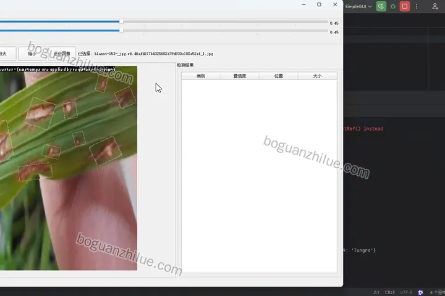Viewport: 445px width, 296px height.
Task: Adjust the upper 0.45 threshold slider handle
Action: 122,22
